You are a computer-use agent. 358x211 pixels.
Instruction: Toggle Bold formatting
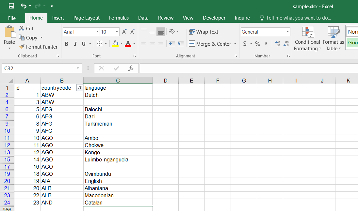[67, 44]
